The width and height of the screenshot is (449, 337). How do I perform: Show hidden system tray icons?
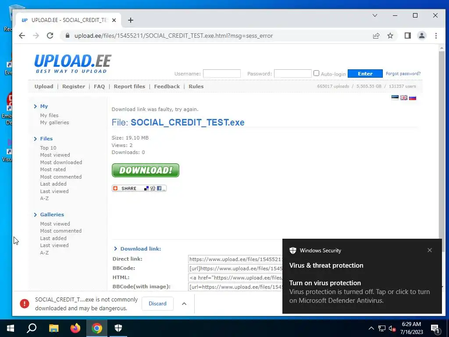[x=371, y=328]
